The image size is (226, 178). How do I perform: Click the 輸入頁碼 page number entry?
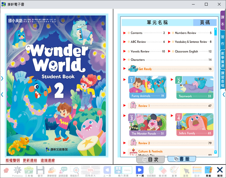[x=123, y=171]
